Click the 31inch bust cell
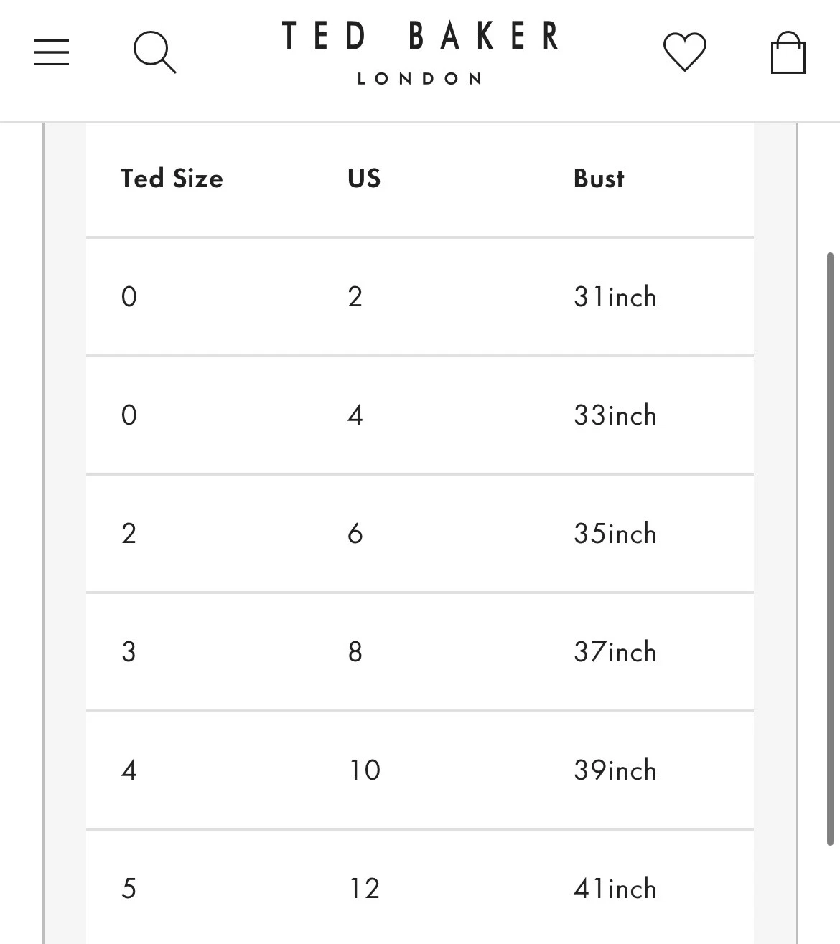Viewport: 840px width, 944px height. (x=615, y=297)
